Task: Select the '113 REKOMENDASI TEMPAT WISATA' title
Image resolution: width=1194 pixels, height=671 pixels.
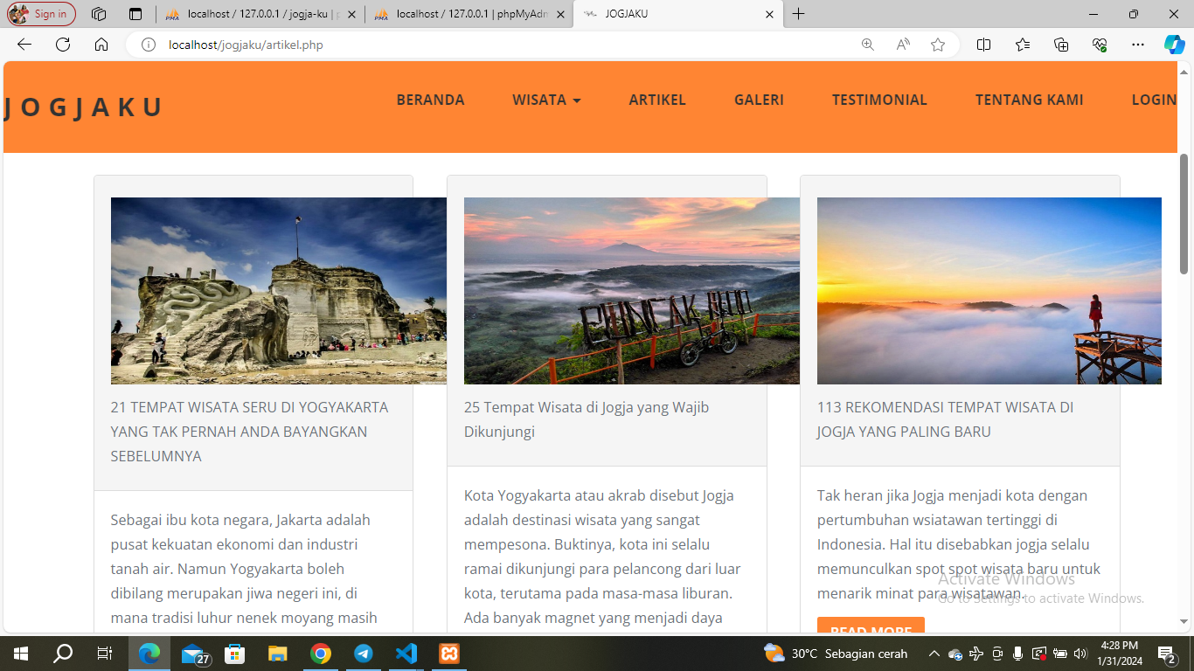Action: [945, 419]
